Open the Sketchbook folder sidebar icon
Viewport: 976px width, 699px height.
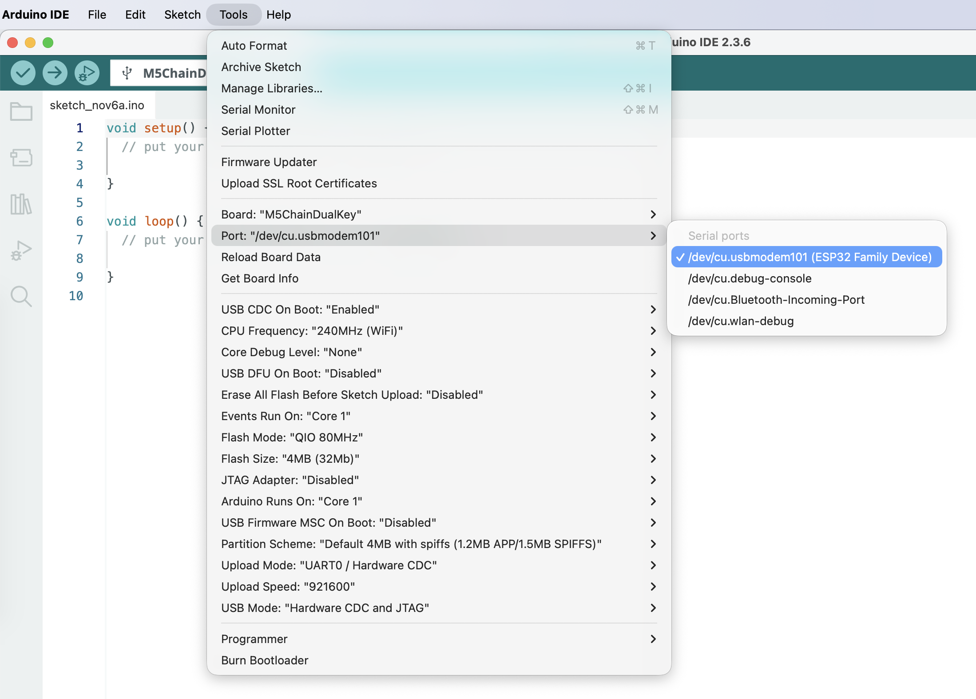[21, 111]
